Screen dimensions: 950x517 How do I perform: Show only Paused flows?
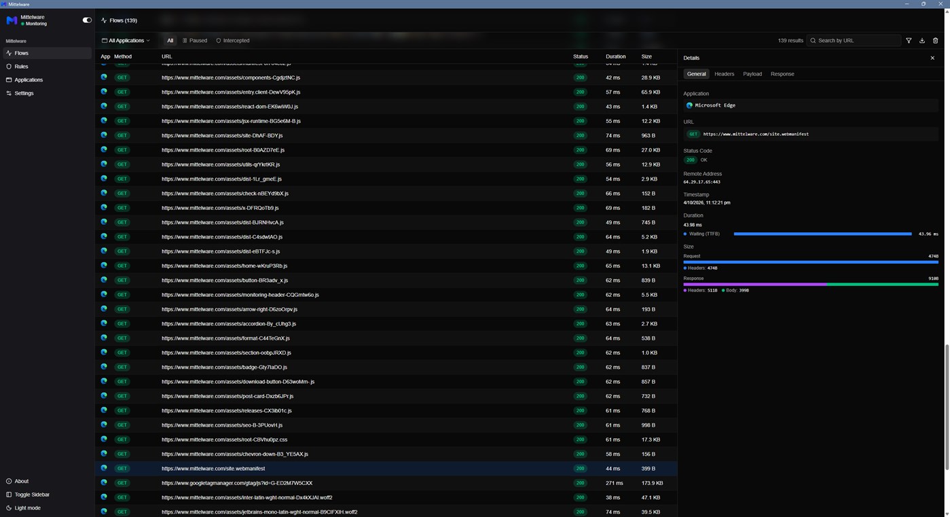pyautogui.click(x=195, y=41)
